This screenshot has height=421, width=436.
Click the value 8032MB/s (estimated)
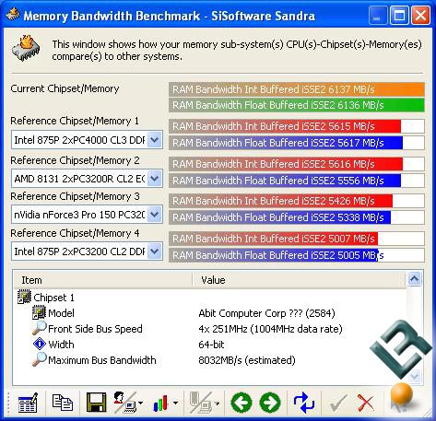247,360
